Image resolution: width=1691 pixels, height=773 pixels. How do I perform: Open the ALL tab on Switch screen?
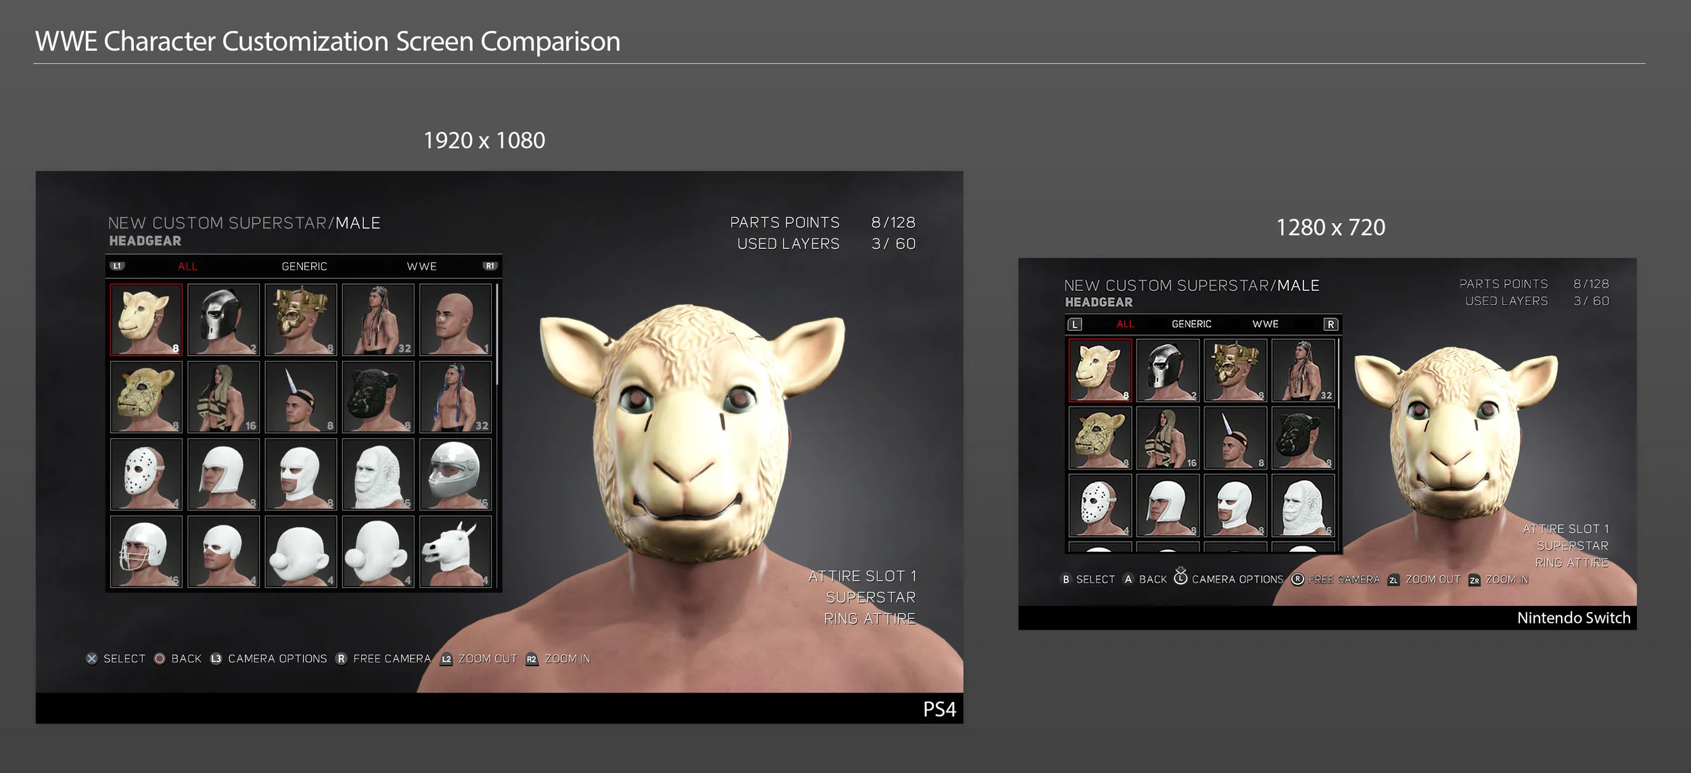tap(1126, 325)
